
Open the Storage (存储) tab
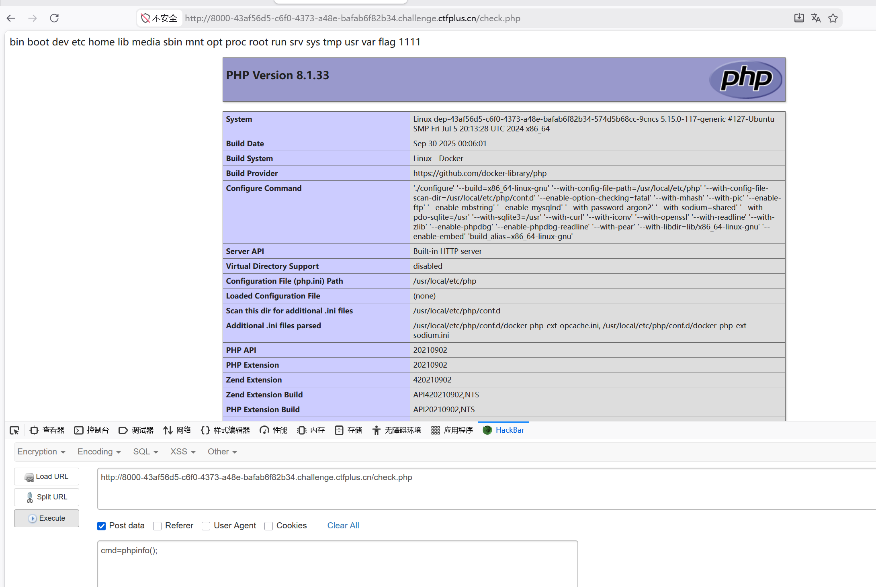[348, 430]
